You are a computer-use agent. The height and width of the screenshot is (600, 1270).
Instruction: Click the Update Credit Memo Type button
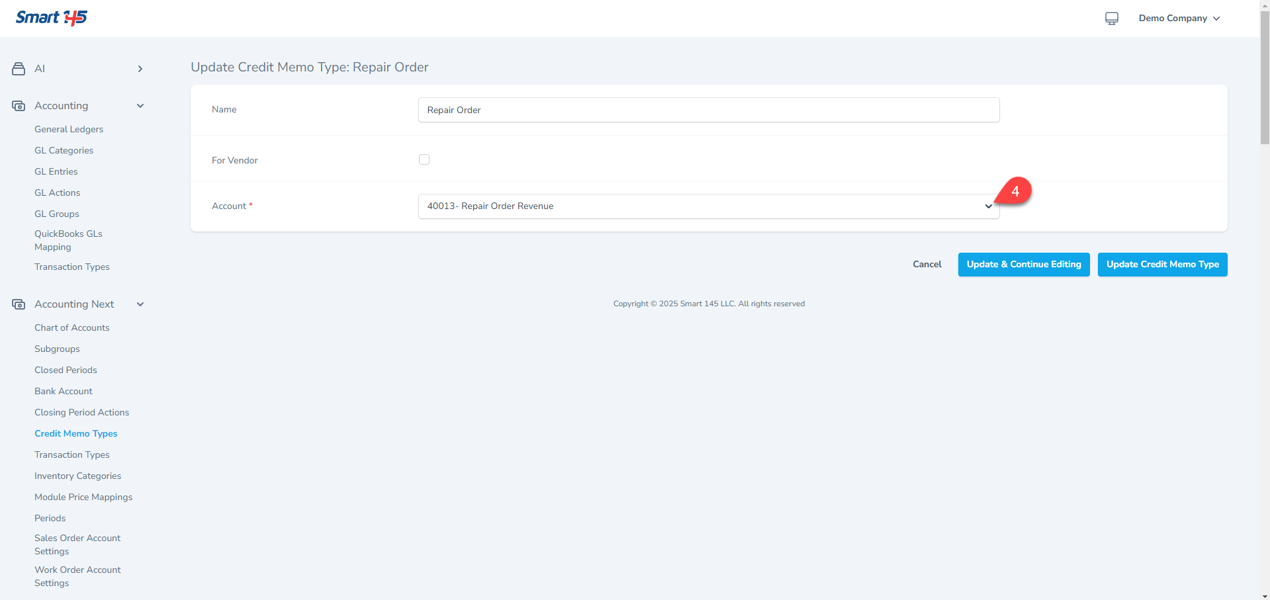[x=1162, y=265]
